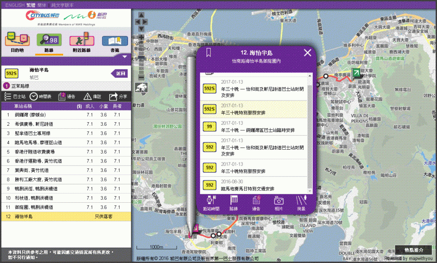Open the 書籤 bookmarks book icon
The image size is (437, 263).
(x=114, y=41)
